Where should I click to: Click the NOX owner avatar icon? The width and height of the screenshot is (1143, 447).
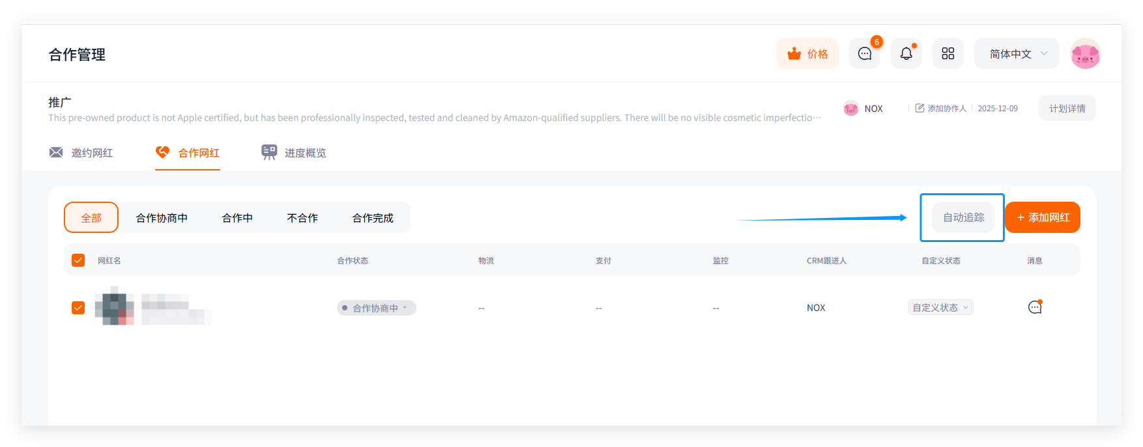point(850,109)
